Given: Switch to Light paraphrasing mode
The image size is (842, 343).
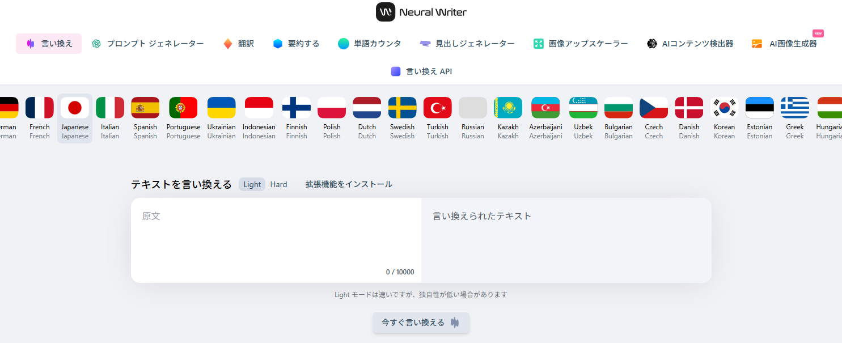Looking at the screenshot, I should tap(252, 184).
